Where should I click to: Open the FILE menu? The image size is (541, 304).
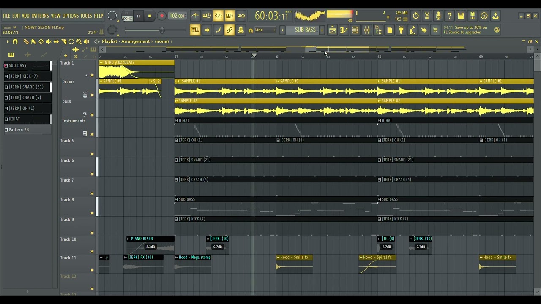6,16
